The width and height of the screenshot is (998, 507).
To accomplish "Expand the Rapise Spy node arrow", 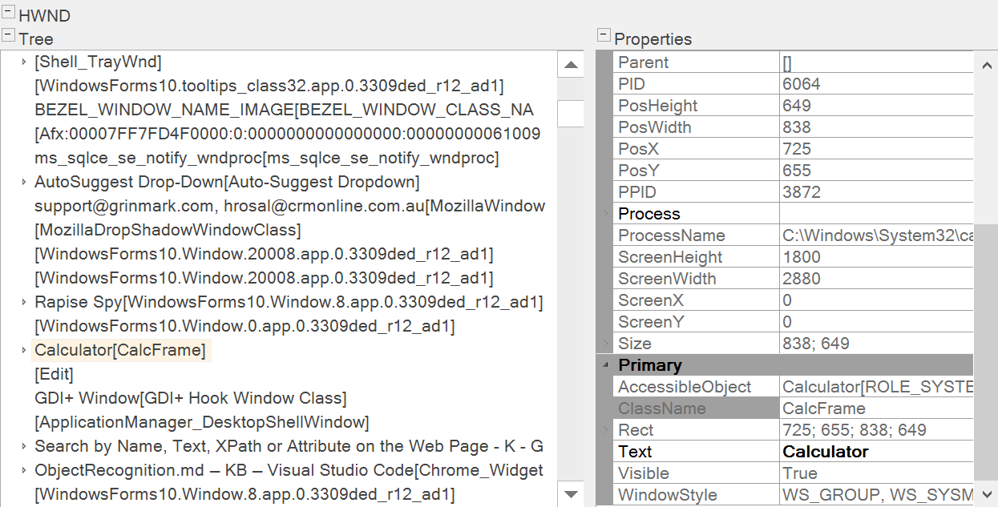I will pos(23,303).
